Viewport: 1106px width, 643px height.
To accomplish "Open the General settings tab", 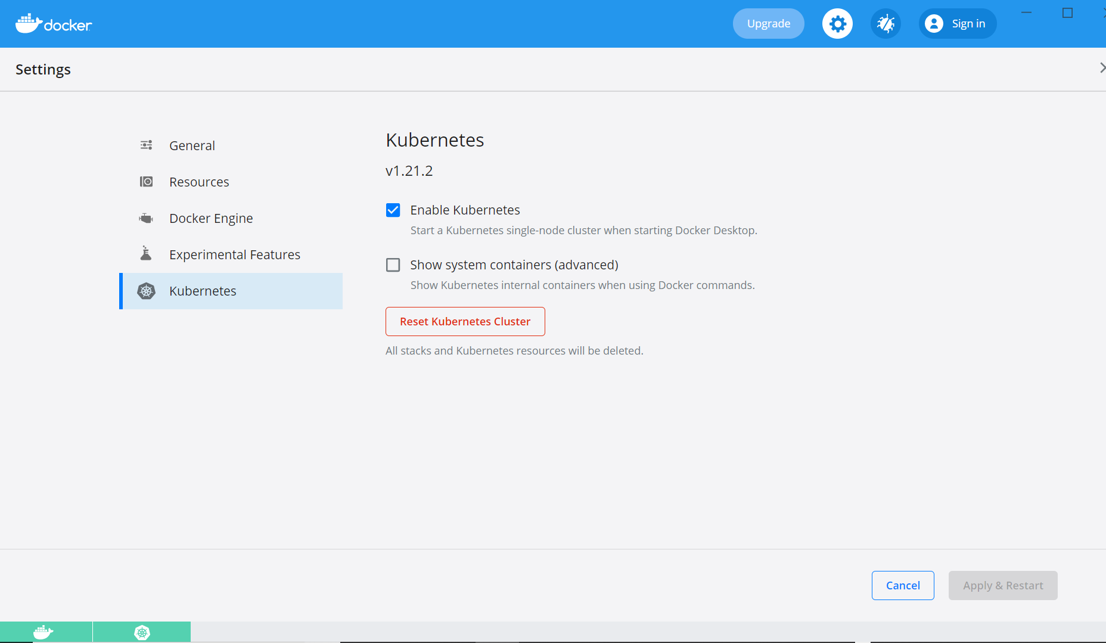I will [x=231, y=145].
